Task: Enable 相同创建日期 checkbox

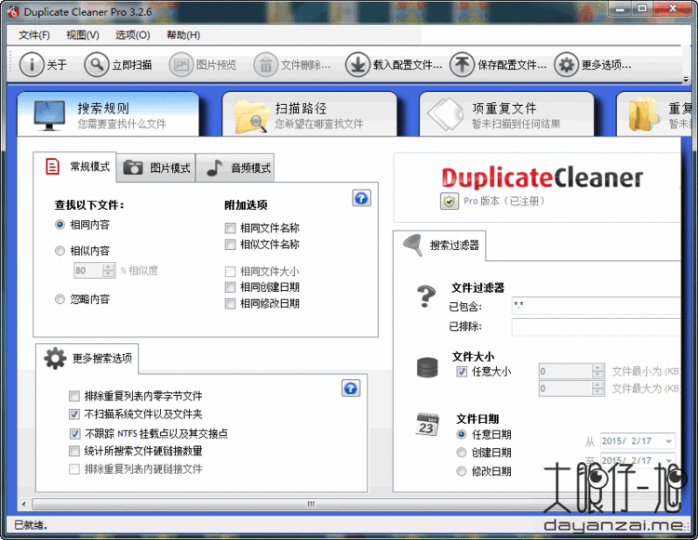Action: pos(230,287)
